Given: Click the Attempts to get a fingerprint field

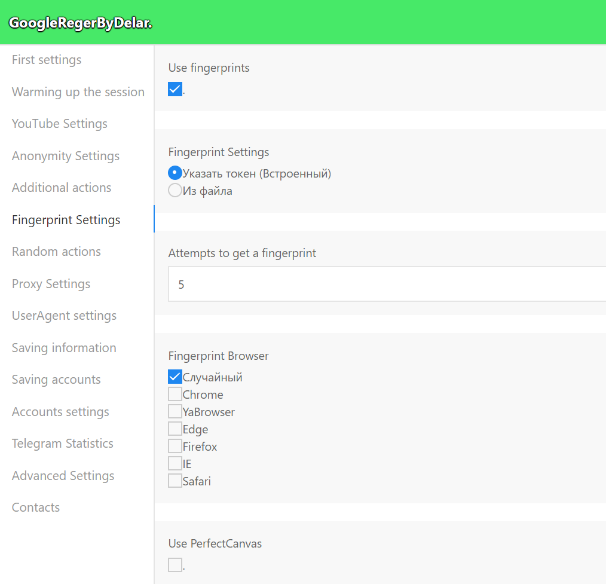Looking at the screenshot, I should click(x=387, y=284).
